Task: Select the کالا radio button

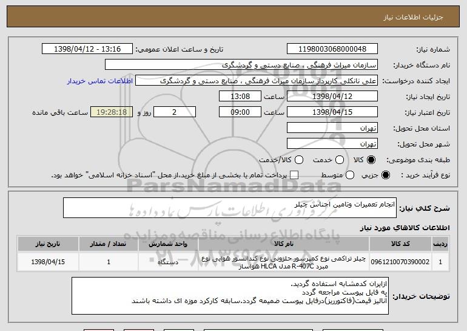Action: [371, 160]
